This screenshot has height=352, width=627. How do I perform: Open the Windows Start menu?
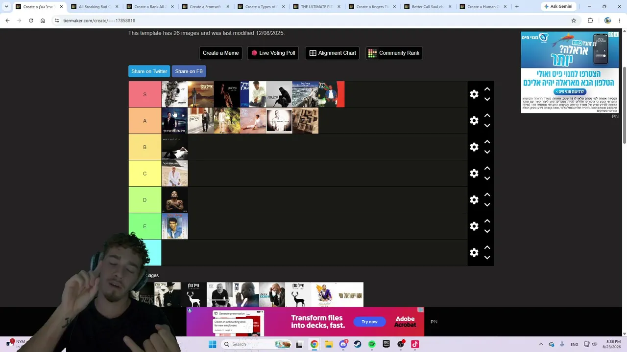[x=212, y=344]
